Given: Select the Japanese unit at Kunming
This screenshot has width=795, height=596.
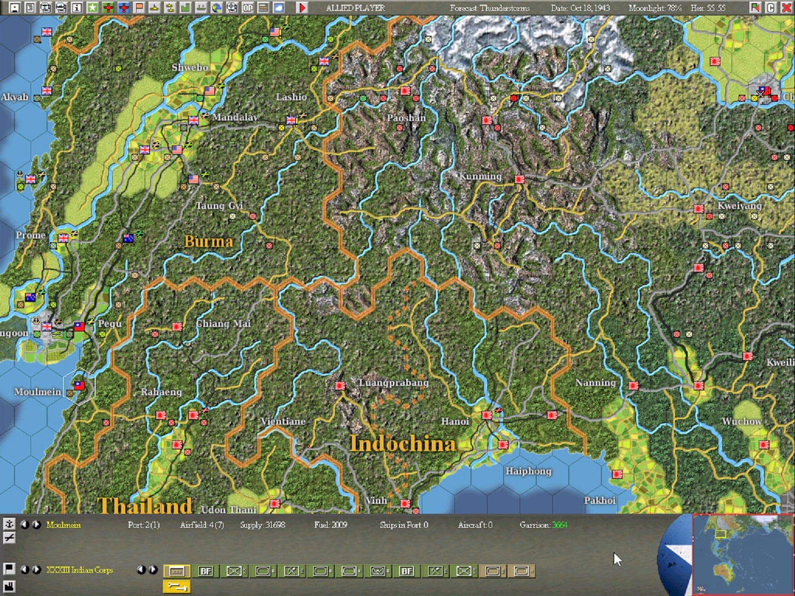Looking at the screenshot, I should tap(520, 179).
